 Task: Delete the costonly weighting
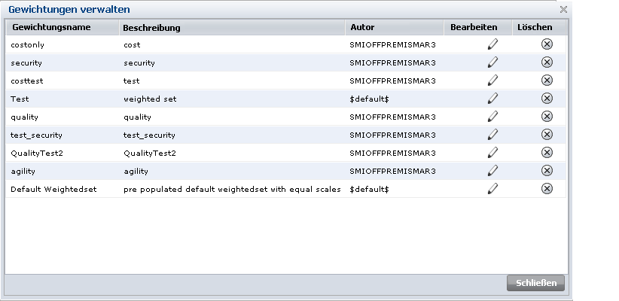pos(547,44)
